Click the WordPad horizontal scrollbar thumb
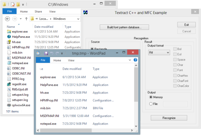This screenshot has width=201, height=135. pos(66,130)
